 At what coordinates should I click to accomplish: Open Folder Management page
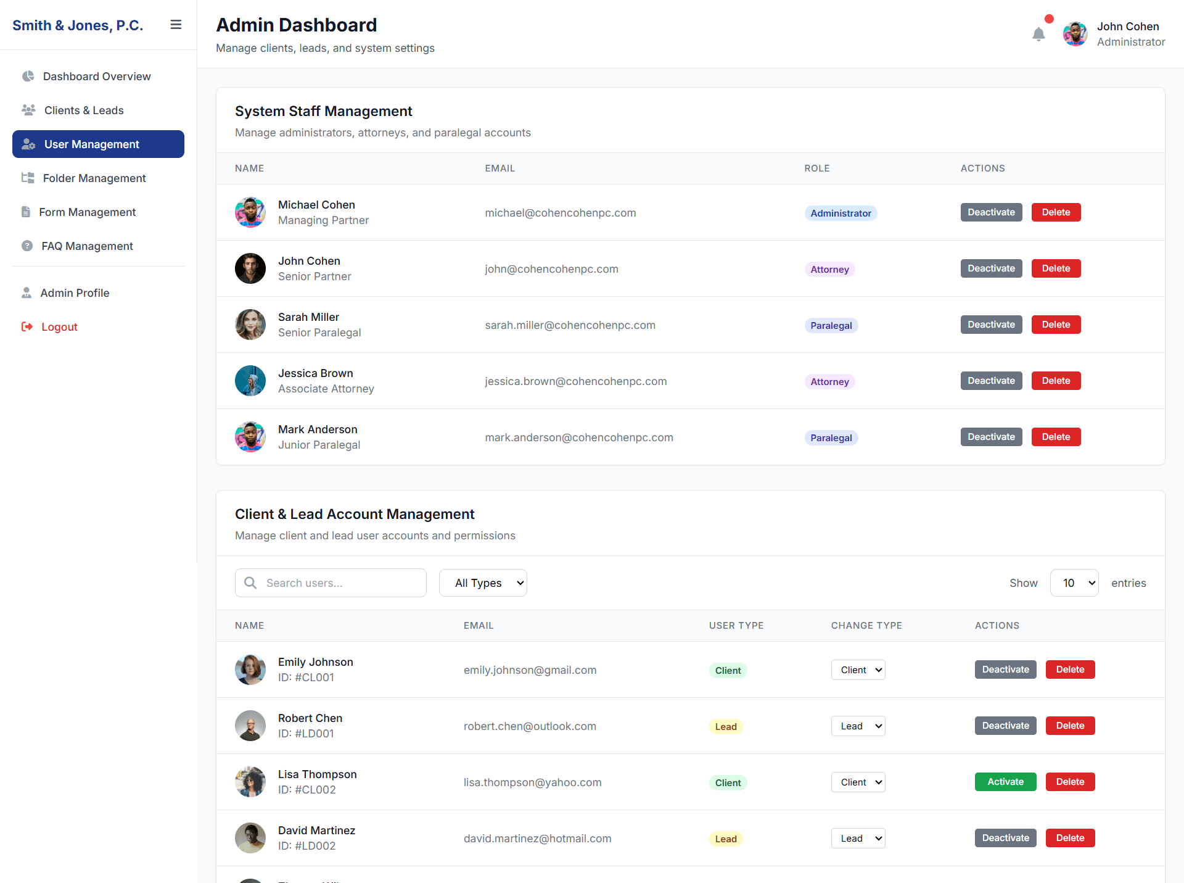point(98,178)
